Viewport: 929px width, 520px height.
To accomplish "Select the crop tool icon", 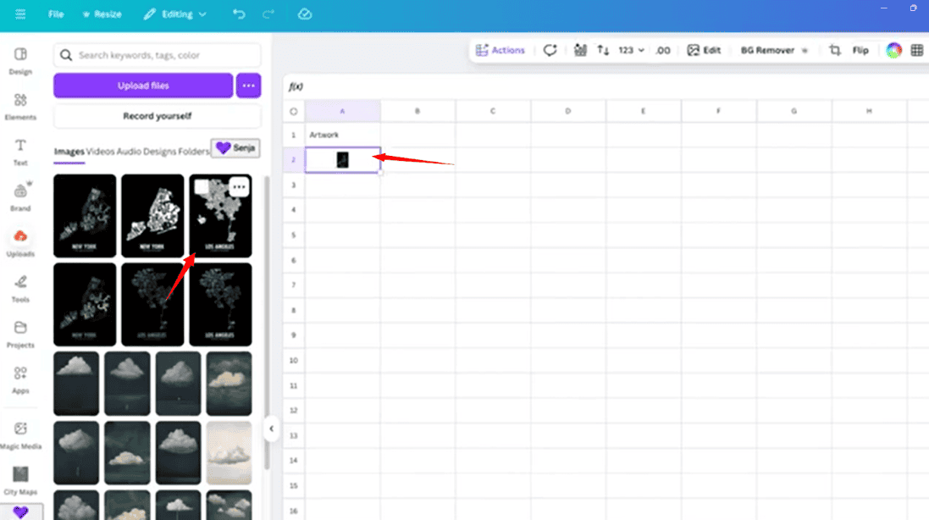I will coord(835,50).
